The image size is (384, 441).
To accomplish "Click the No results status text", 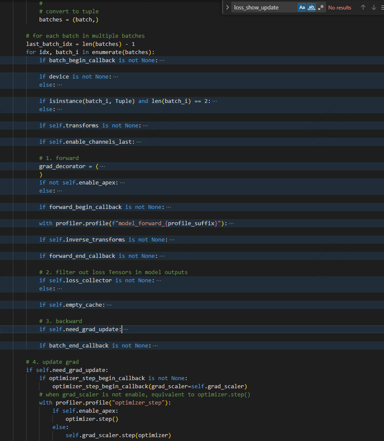I will [x=339, y=8].
